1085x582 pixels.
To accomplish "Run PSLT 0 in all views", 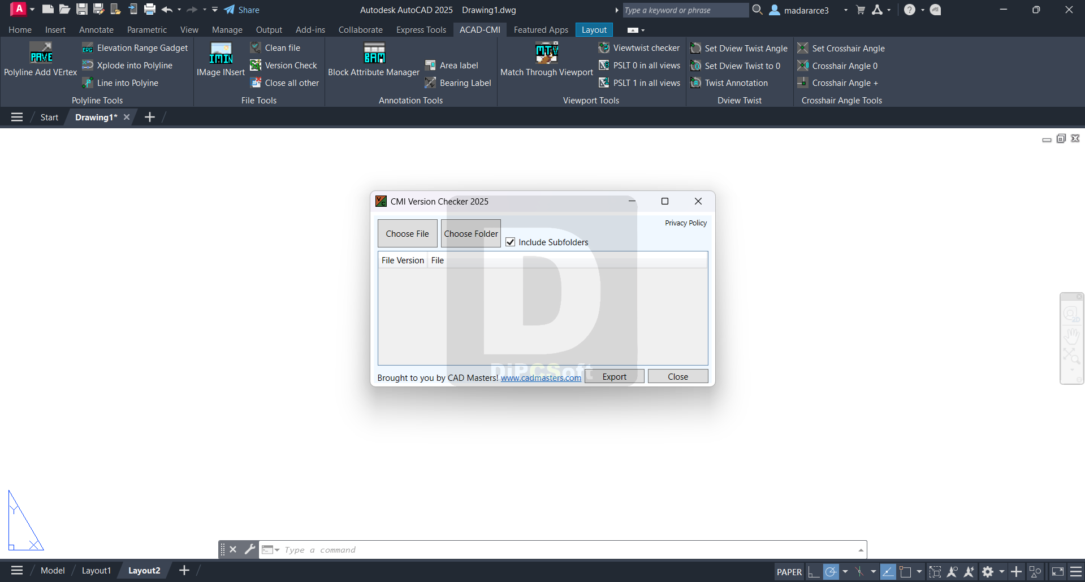I will click(x=639, y=66).
